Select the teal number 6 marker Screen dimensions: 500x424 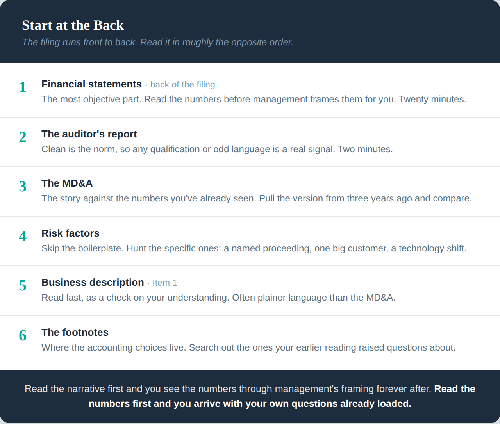tap(23, 335)
